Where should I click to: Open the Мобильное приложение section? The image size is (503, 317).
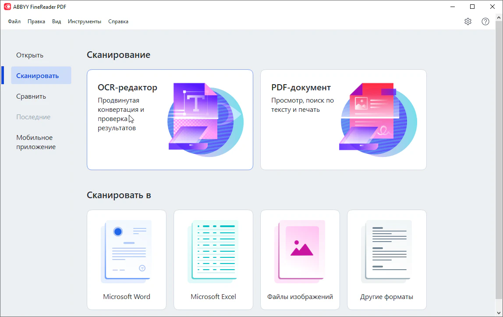36,142
